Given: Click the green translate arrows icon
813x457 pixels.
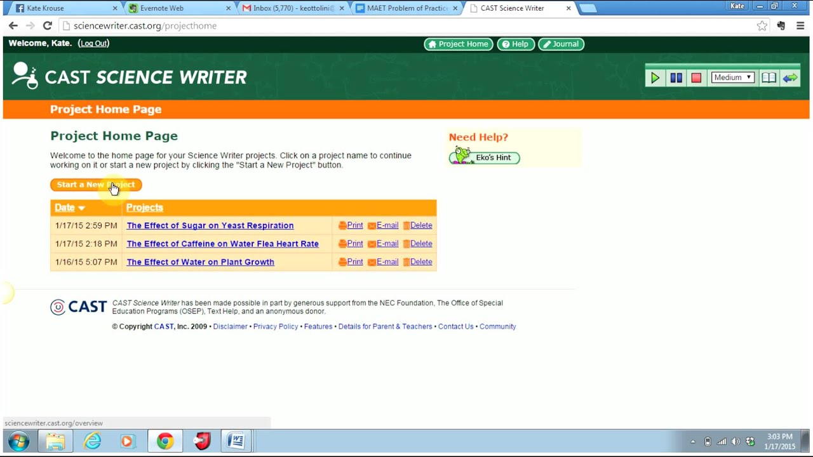Looking at the screenshot, I should pos(790,77).
